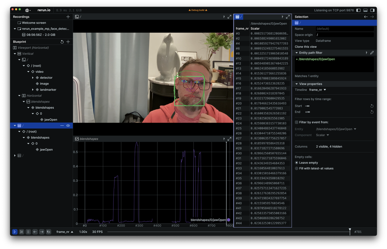Screen dimensions: 387x249
Task: Click the 1.00x playback speed
Action: tap(83, 232)
